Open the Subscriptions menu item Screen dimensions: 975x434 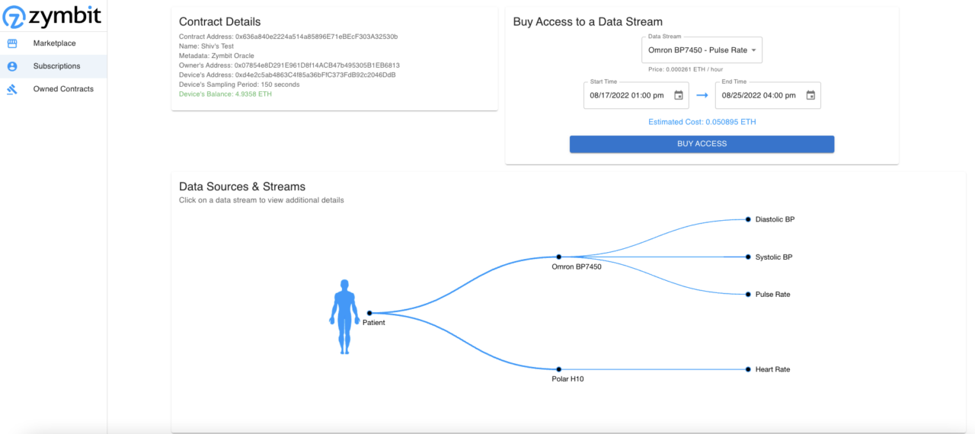(53, 66)
